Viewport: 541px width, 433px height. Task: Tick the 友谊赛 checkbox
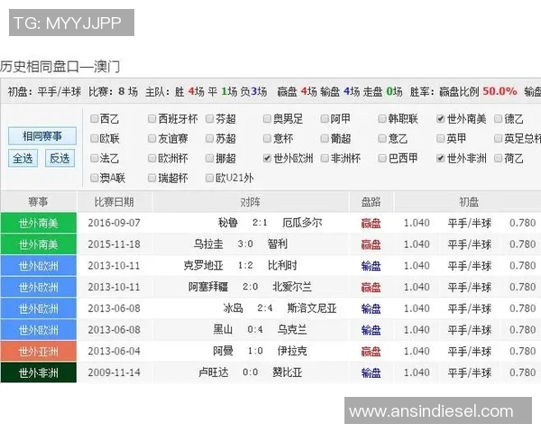(151, 139)
